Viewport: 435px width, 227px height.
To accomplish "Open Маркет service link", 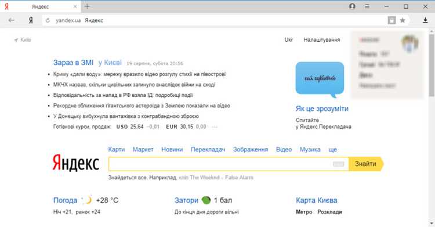I will tap(143, 149).
